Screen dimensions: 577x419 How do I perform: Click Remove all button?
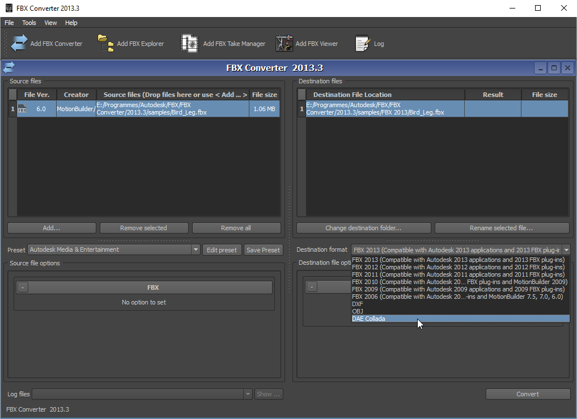pos(236,228)
